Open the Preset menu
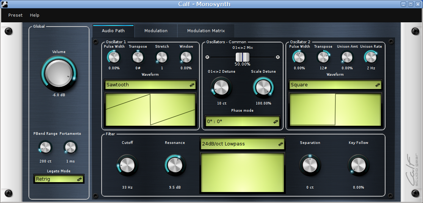 coord(16,15)
